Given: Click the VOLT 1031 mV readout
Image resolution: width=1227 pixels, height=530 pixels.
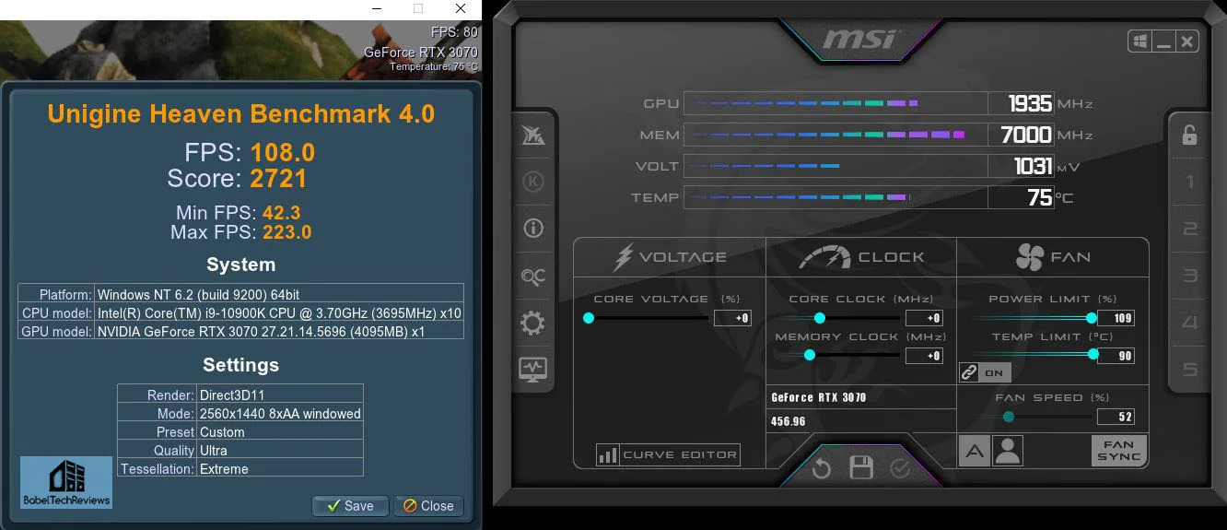Looking at the screenshot, I should pos(1033,166).
